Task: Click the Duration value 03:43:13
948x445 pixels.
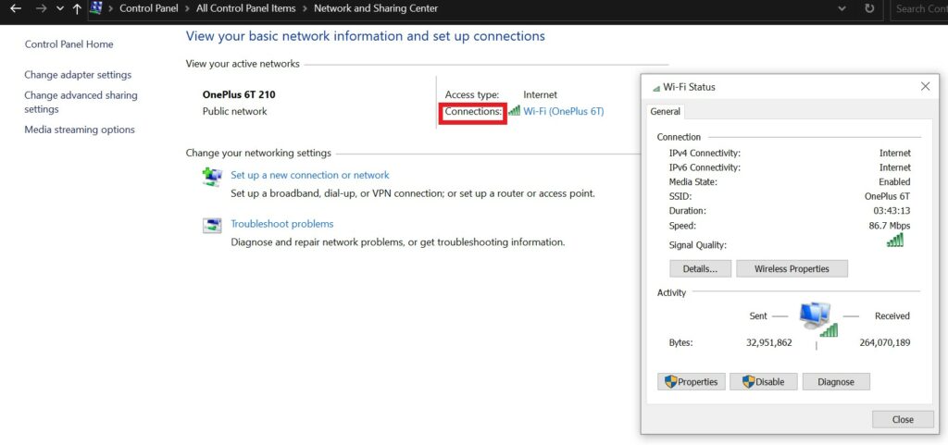Action: click(x=892, y=211)
